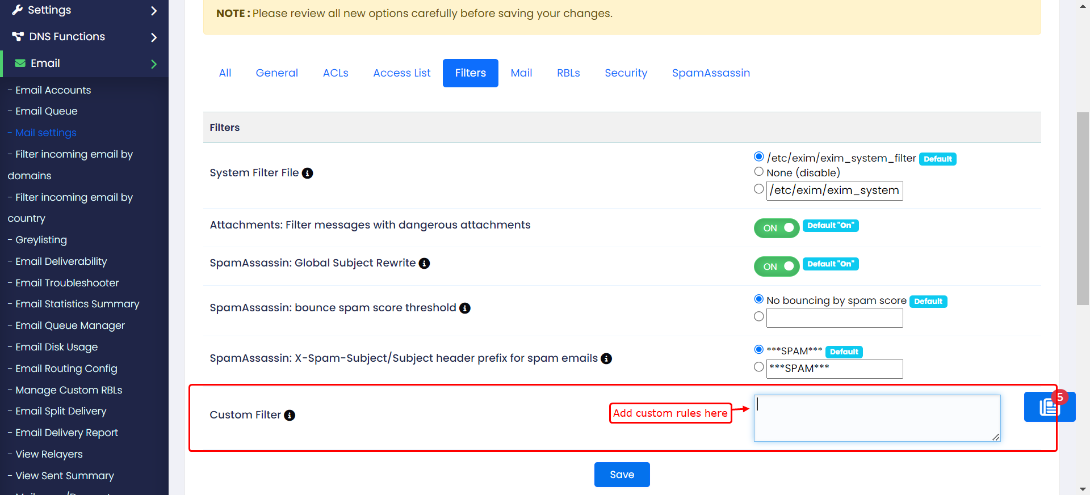Open Manage Custom RBLs link
Image resolution: width=1090 pixels, height=495 pixels.
tap(69, 390)
